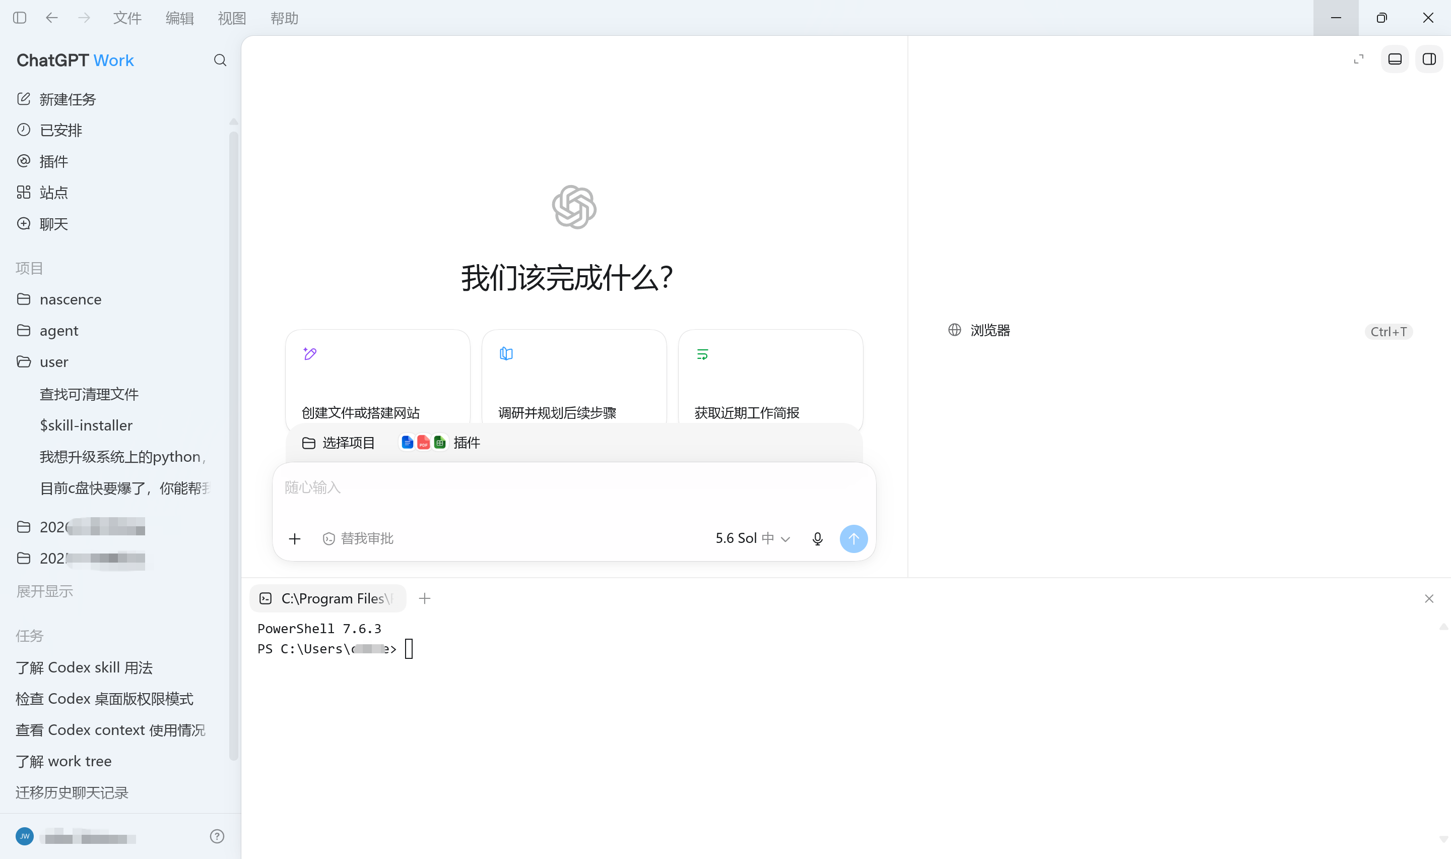Image resolution: width=1451 pixels, height=859 pixels.
Task: Click the sidebar vertical scrollbar
Action: pos(234,446)
